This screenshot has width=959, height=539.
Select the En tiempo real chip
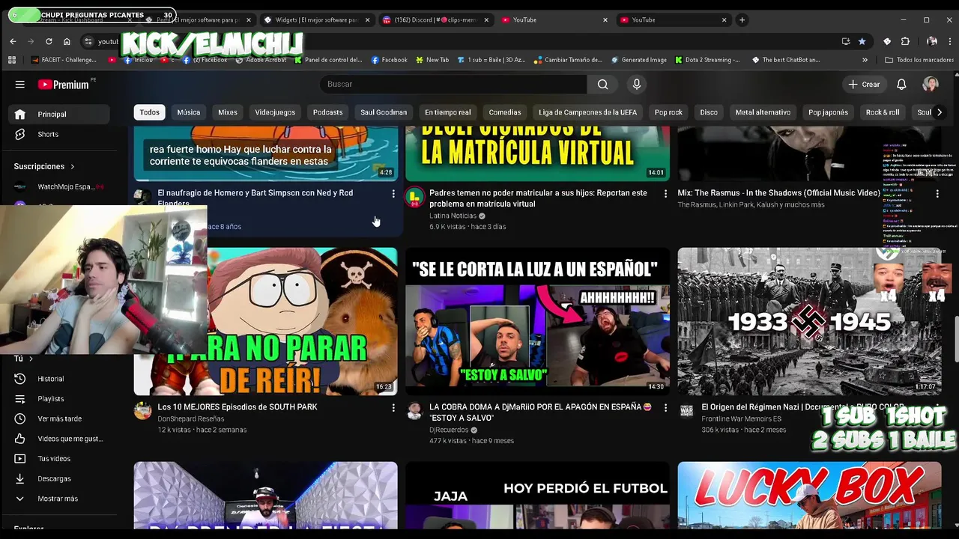pyautogui.click(x=448, y=112)
